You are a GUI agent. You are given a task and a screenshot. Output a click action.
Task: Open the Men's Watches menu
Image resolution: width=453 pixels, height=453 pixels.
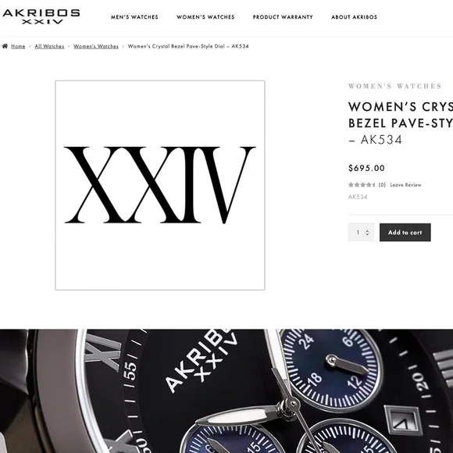tap(134, 17)
